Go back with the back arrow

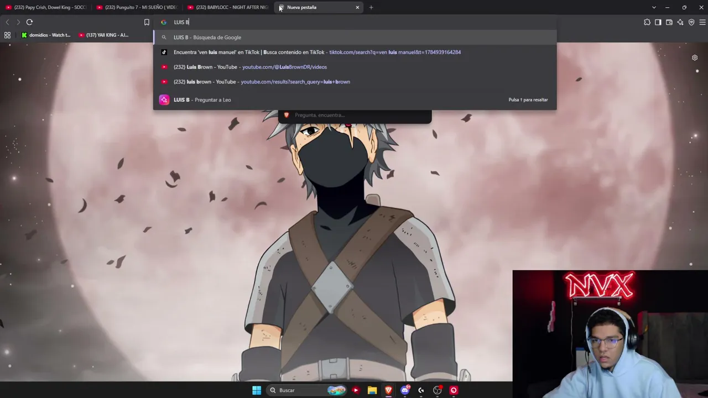click(7, 22)
